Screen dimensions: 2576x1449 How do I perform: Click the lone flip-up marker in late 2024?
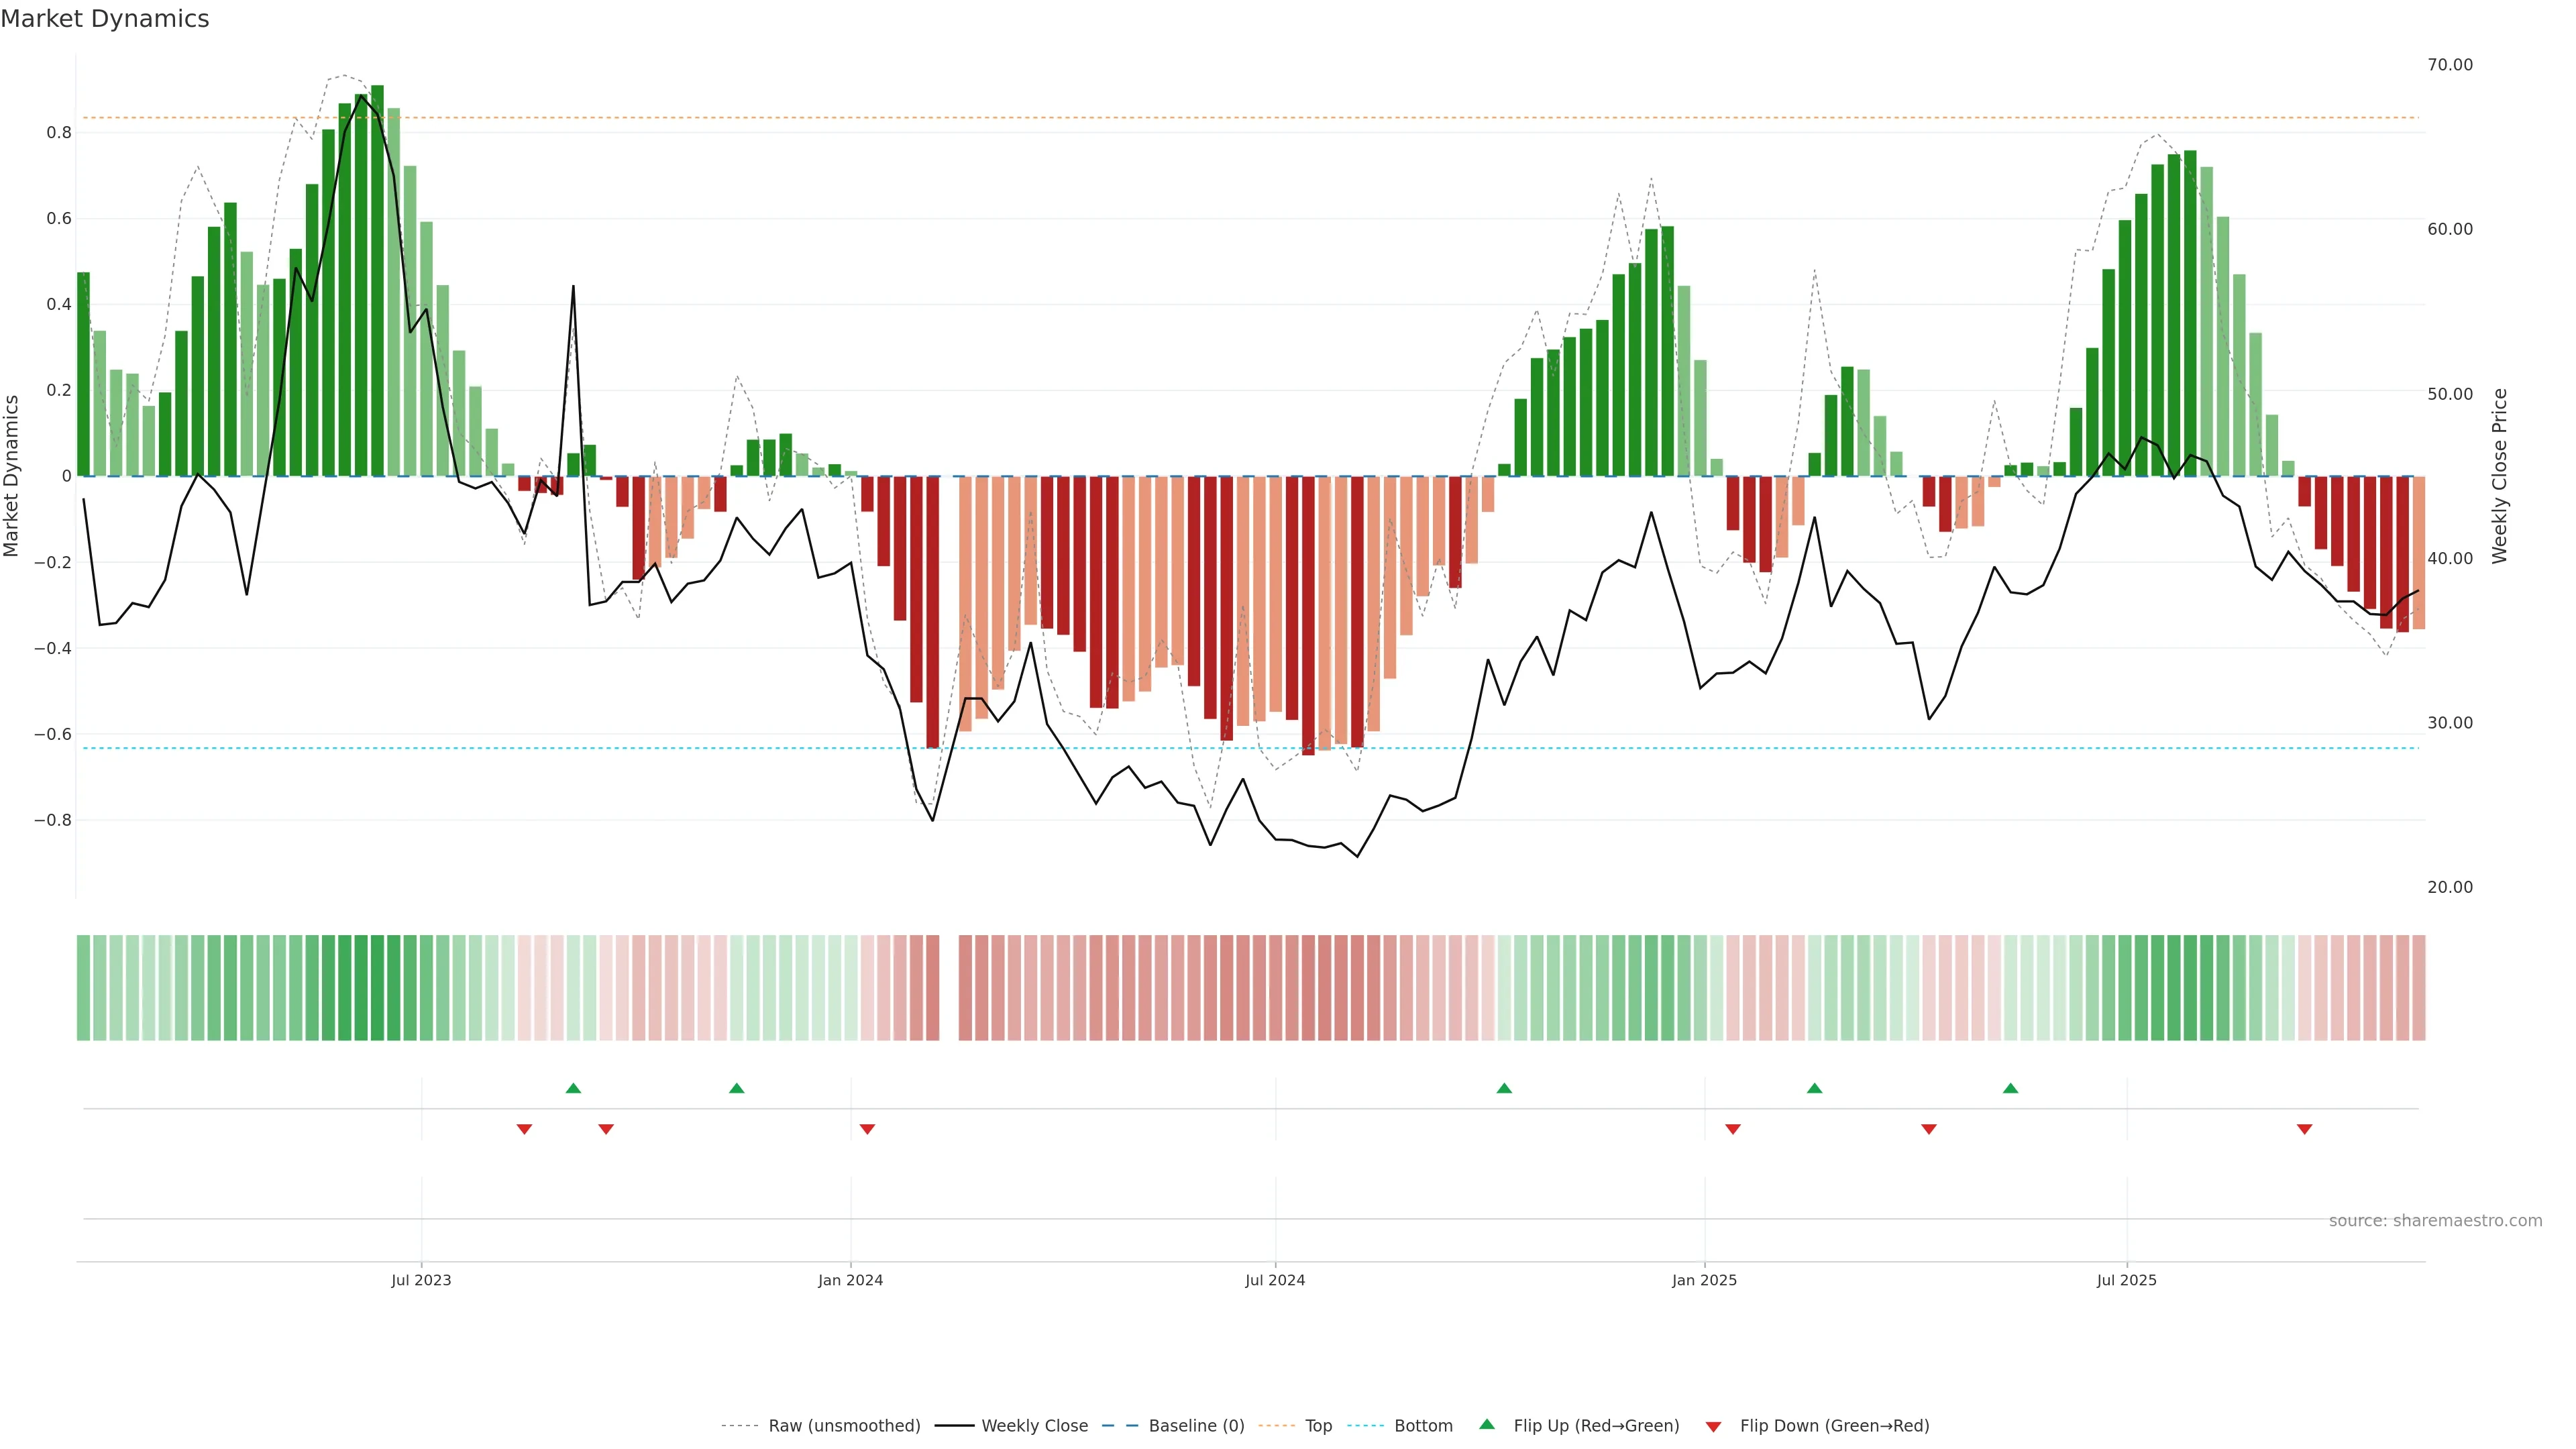(1504, 1088)
